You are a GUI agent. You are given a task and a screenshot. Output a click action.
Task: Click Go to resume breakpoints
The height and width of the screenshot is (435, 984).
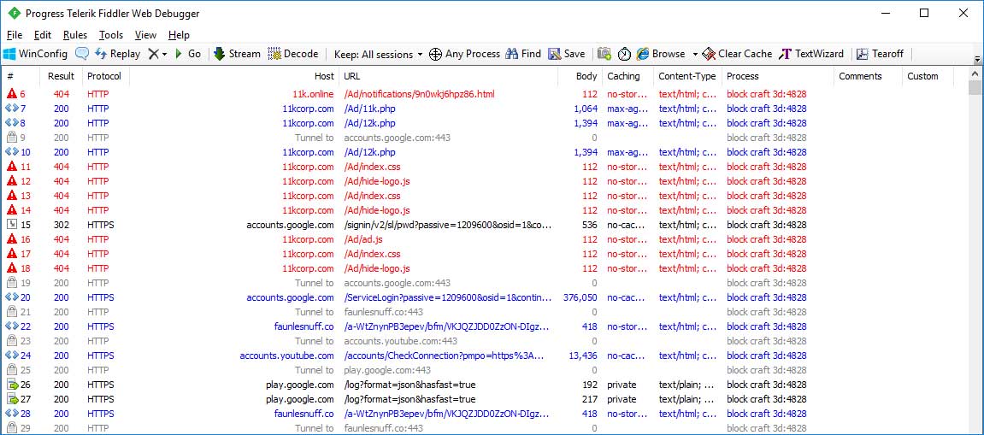point(187,54)
